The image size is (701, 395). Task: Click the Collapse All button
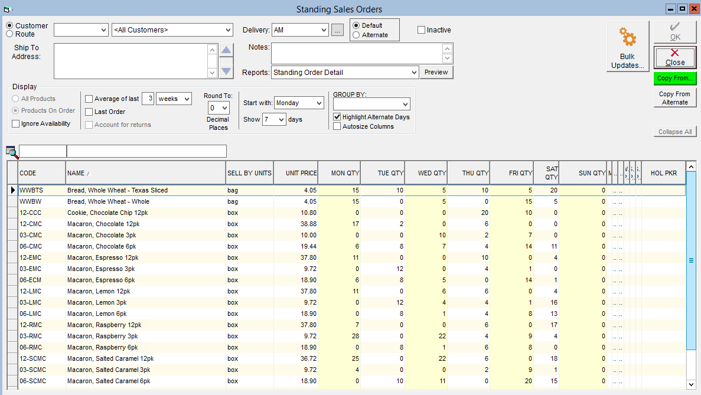tap(675, 132)
